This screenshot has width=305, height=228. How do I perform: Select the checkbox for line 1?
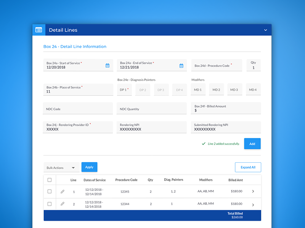tap(50, 192)
